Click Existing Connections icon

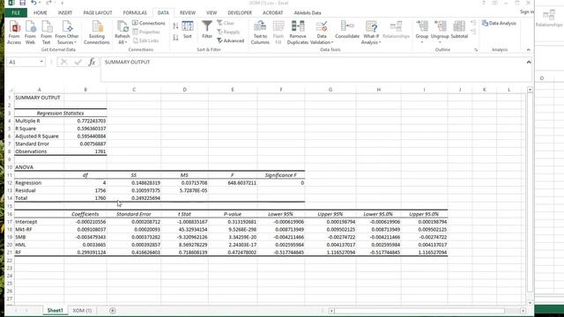(96, 33)
